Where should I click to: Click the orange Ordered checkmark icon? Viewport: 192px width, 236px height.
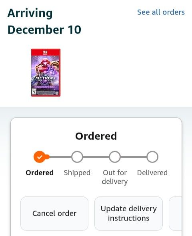[x=40, y=157]
